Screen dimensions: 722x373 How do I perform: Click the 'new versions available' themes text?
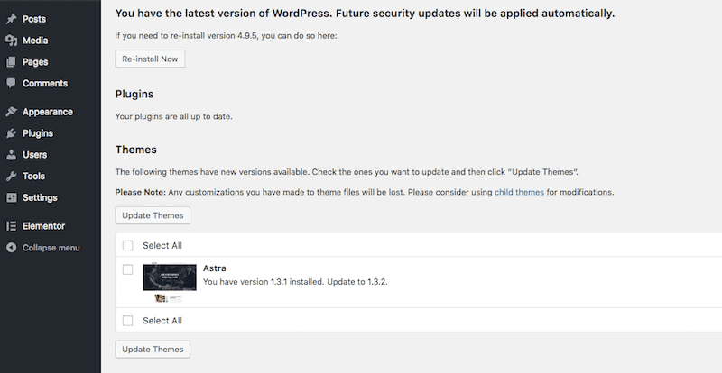(347, 172)
